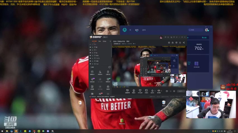Open the toolbox tool with the purple badge

tap(92, 80)
